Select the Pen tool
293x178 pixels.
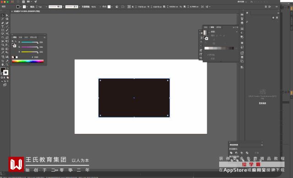[x=3, y=23]
